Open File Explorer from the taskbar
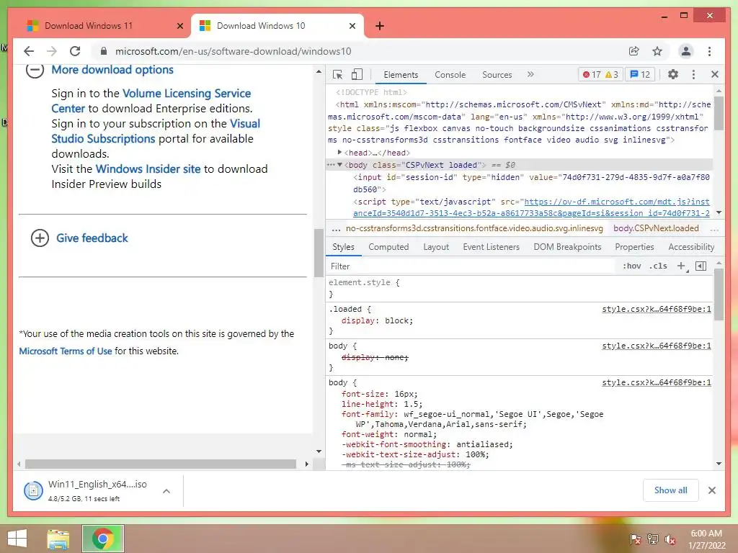738x553 pixels. click(58, 539)
